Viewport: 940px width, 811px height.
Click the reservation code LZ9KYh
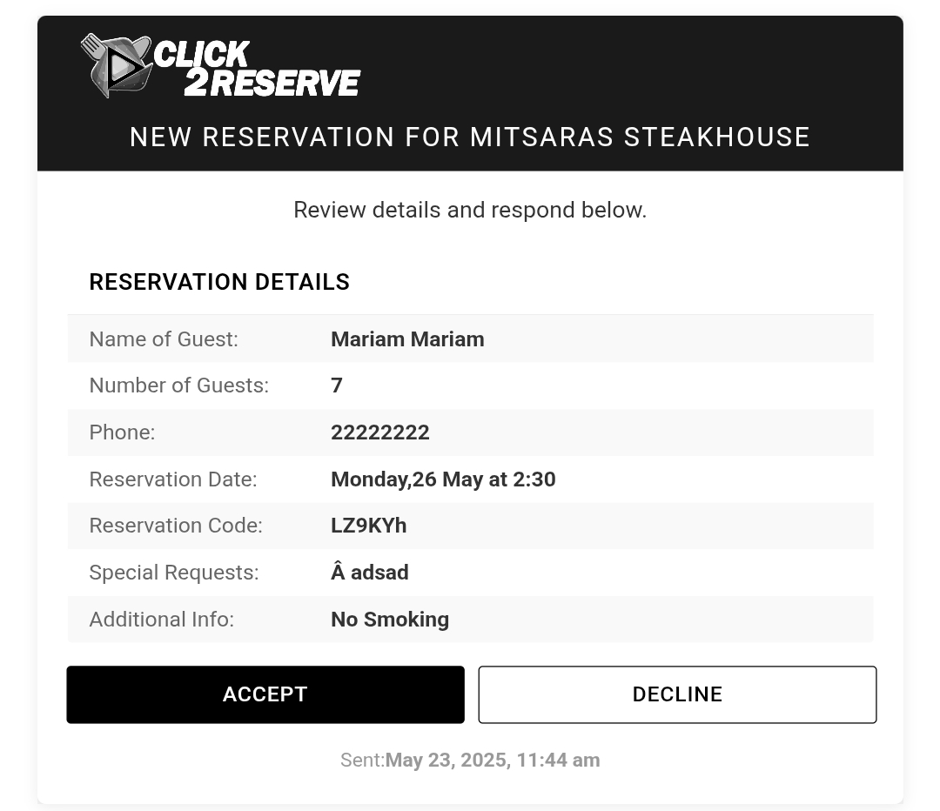pos(369,526)
